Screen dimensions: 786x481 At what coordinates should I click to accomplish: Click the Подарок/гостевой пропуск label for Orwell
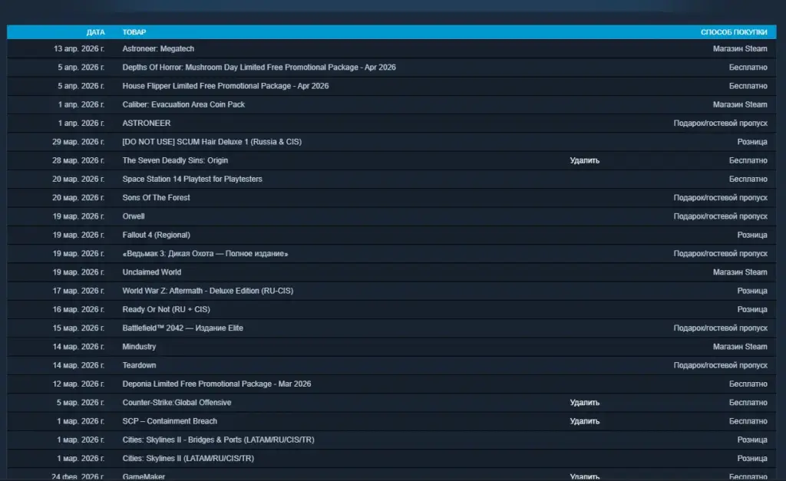click(720, 216)
